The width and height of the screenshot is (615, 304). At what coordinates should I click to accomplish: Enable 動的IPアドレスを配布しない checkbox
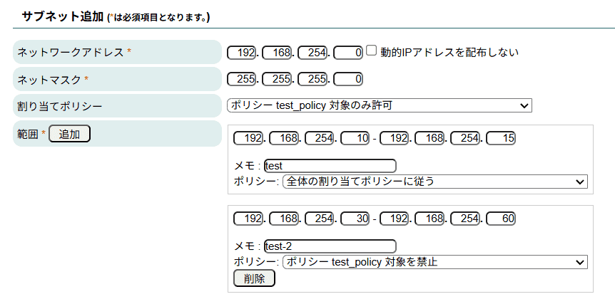coord(372,50)
